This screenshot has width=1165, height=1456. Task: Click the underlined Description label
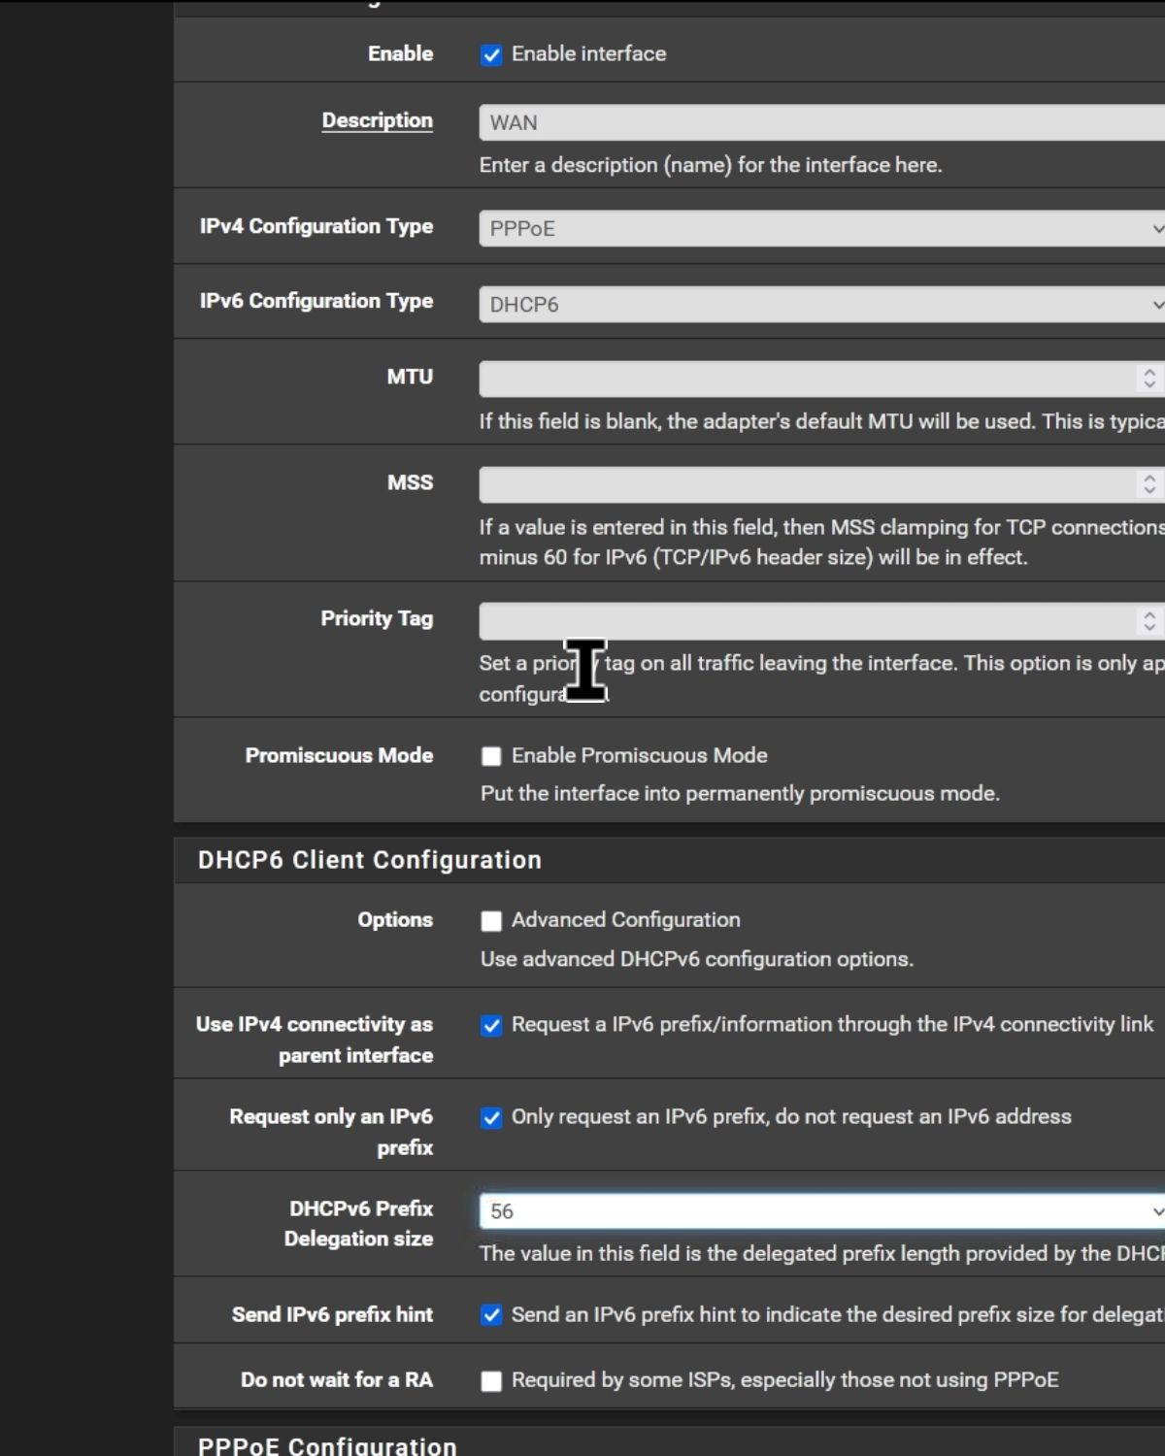point(378,120)
